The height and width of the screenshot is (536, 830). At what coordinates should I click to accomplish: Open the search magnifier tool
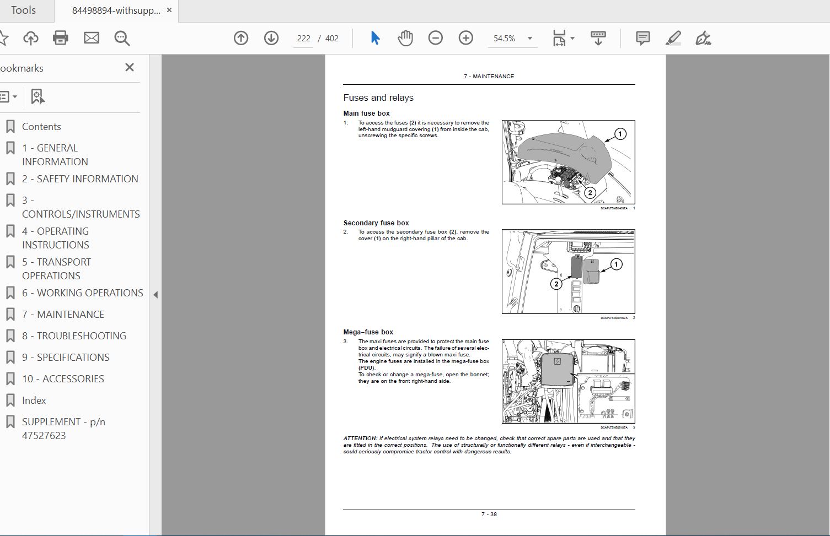[122, 38]
